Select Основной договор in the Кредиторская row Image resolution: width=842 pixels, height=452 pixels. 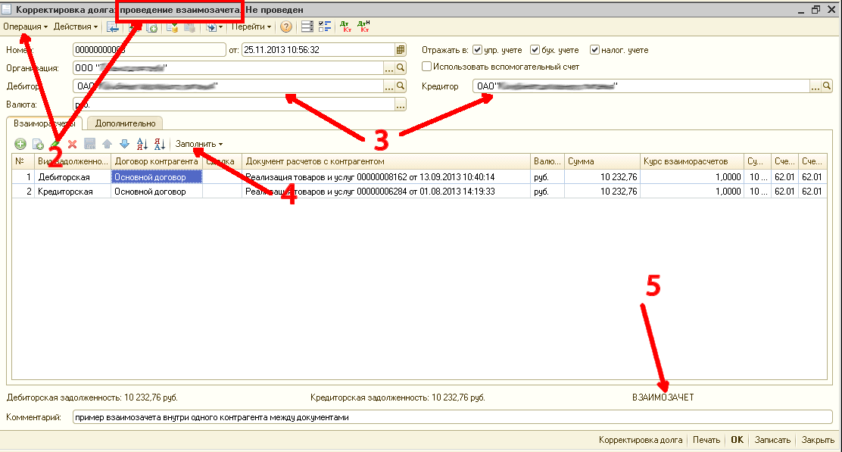click(156, 191)
